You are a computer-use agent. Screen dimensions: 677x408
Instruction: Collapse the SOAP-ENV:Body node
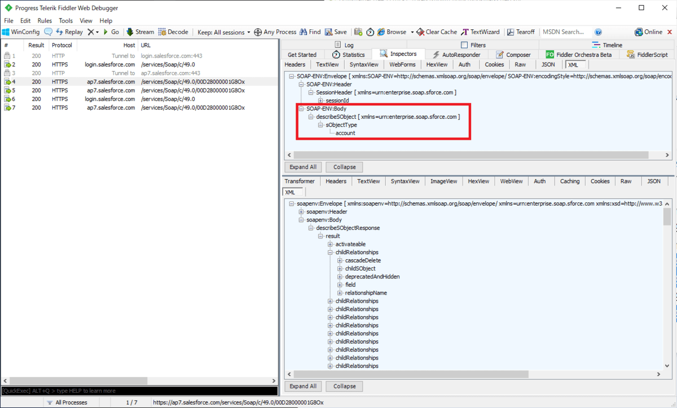[x=301, y=109]
